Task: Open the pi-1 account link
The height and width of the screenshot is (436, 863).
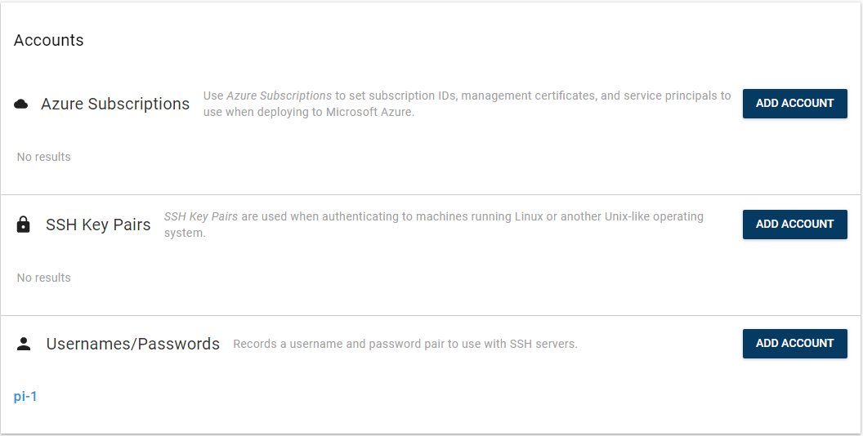Action: pyautogui.click(x=25, y=397)
